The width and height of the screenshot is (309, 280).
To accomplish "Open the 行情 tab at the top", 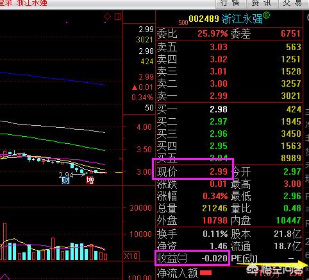I will click(230, 3).
